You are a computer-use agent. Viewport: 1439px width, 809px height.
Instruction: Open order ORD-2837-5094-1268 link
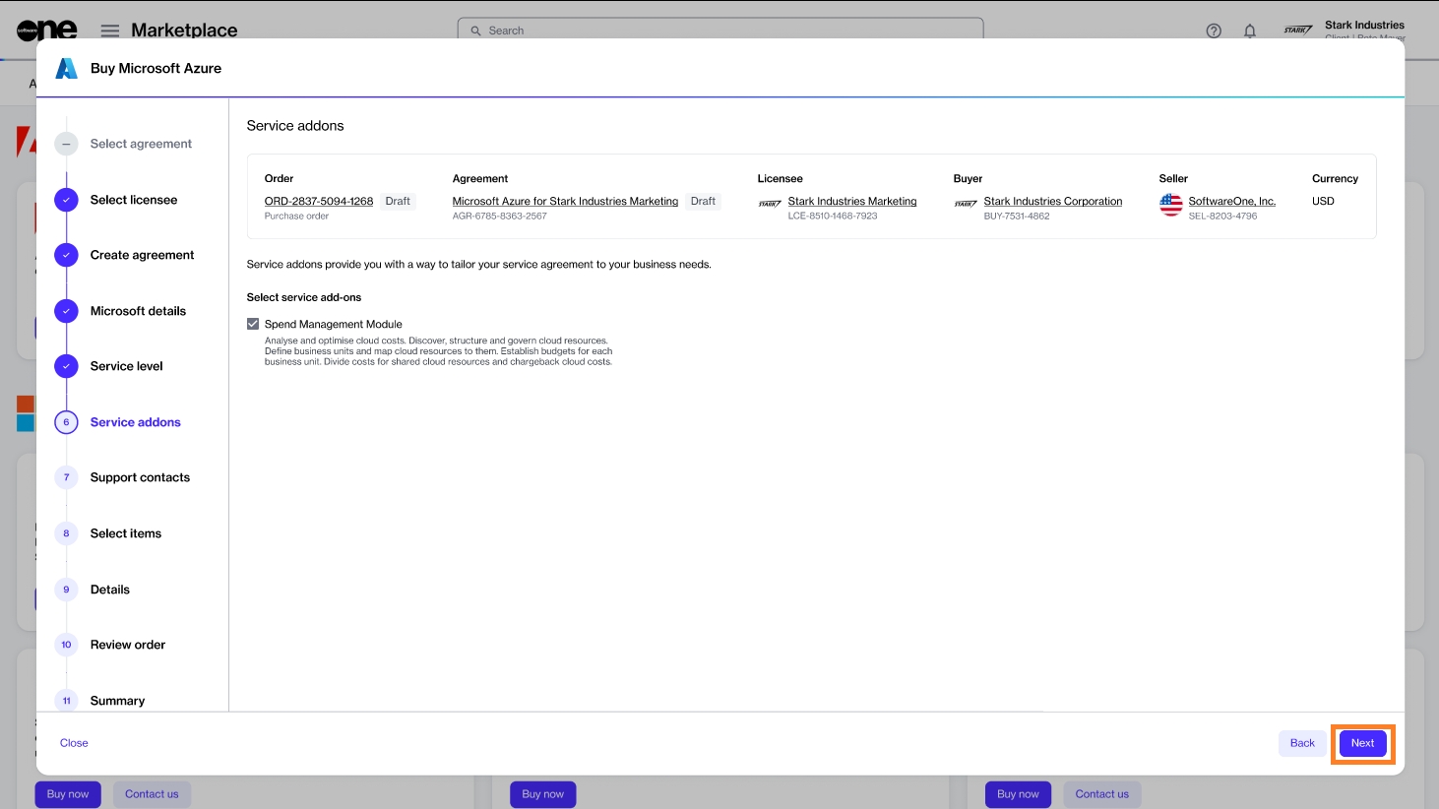(319, 201)
